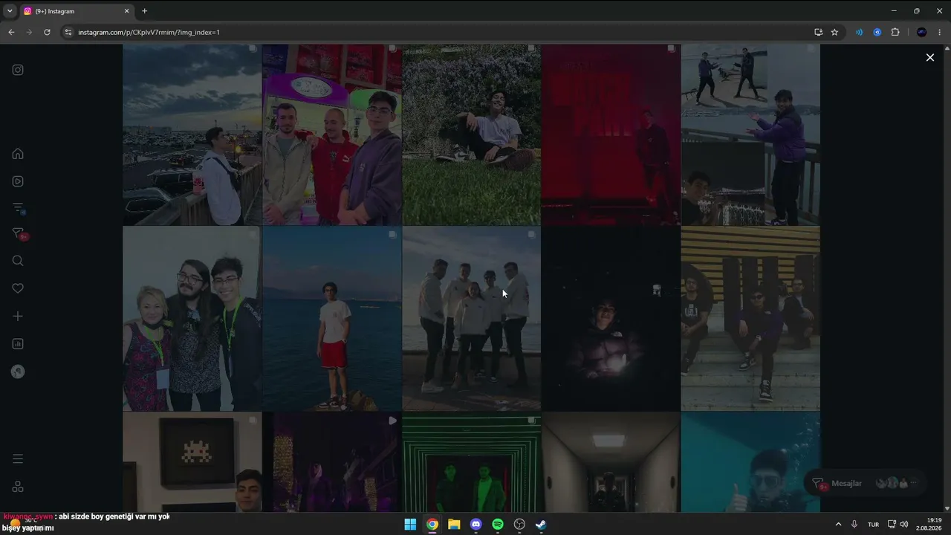Open Discord from the taskbar
Image resolution: width=951 pixels, height=535 pixels.
point(475,525)
